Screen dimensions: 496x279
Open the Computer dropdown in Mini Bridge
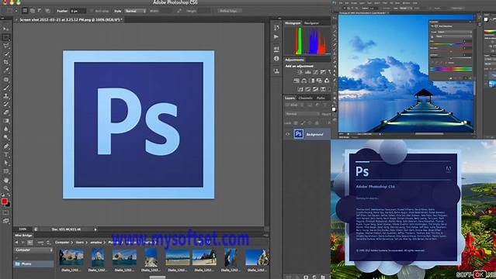33,250
